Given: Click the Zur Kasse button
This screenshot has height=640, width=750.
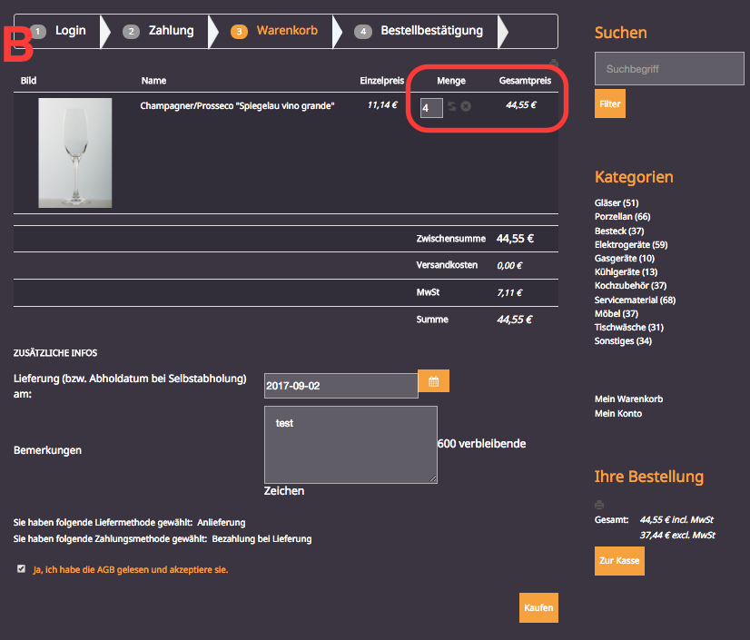Looking at the screenshot, I should tap(619, 561).
